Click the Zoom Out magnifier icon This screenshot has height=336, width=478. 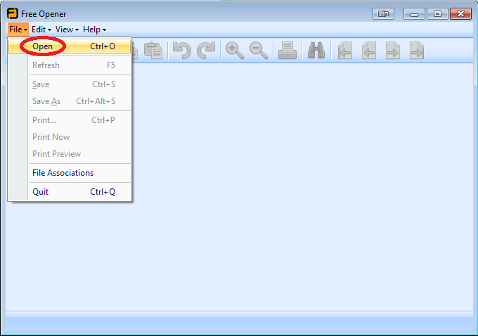[x=259, y=51]
